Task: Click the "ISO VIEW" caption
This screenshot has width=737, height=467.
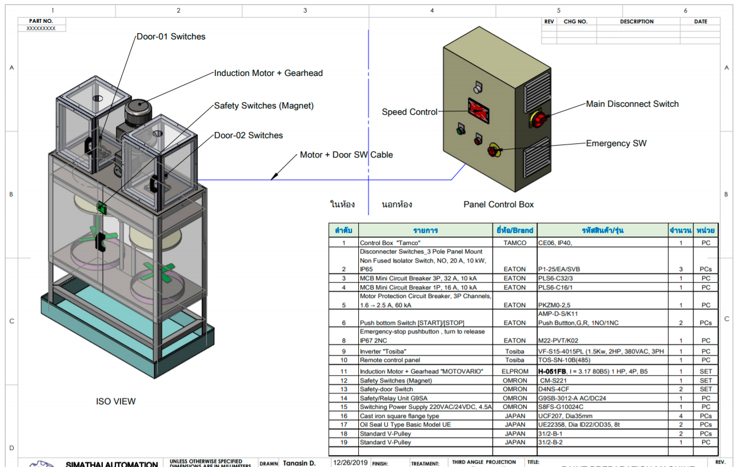Action: [x=116, y=401]
